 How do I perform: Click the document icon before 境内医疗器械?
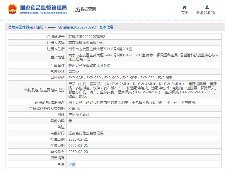point(10,27)
